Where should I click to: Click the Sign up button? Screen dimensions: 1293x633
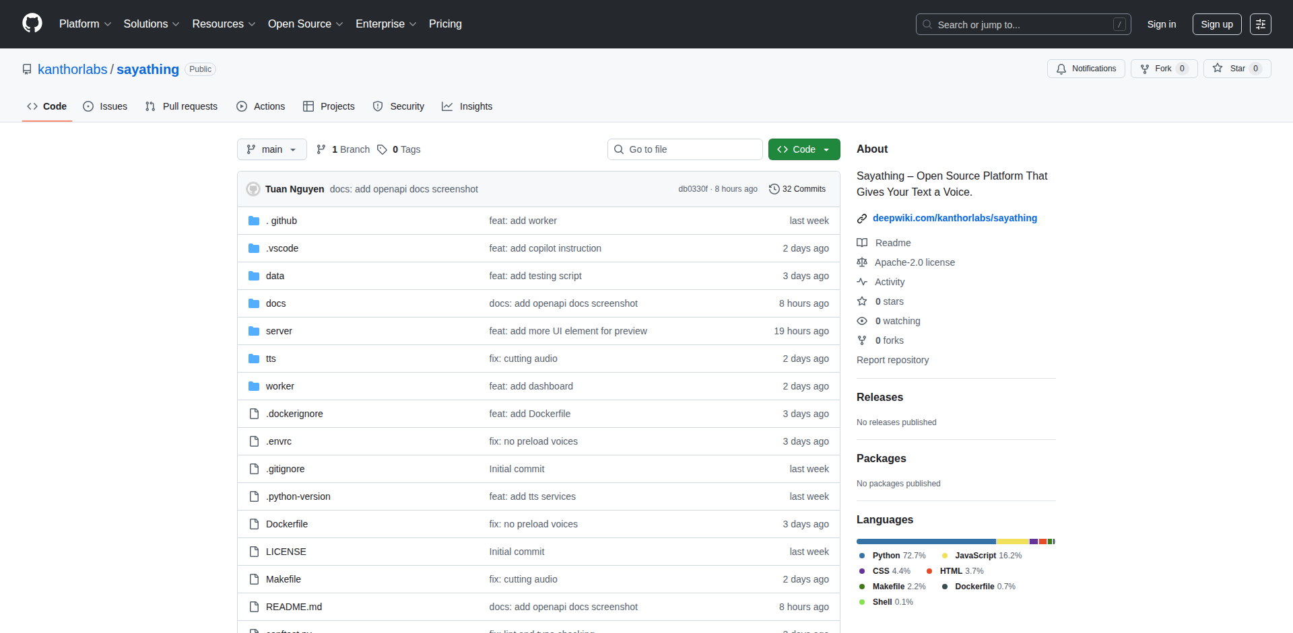pos(1217,24)
